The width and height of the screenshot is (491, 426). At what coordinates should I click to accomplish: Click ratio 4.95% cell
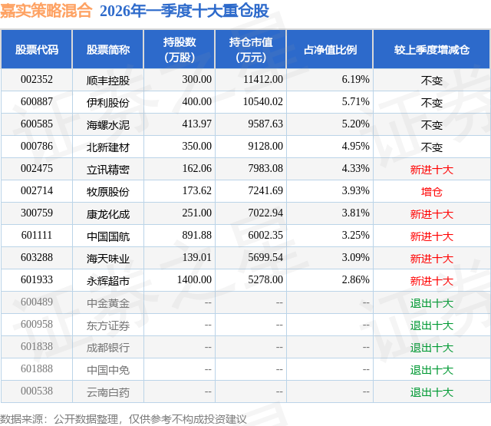tap(355, 147)
